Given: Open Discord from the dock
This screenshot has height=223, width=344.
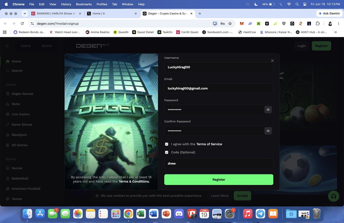Looking at the screenshot, I should click(179, 214).
